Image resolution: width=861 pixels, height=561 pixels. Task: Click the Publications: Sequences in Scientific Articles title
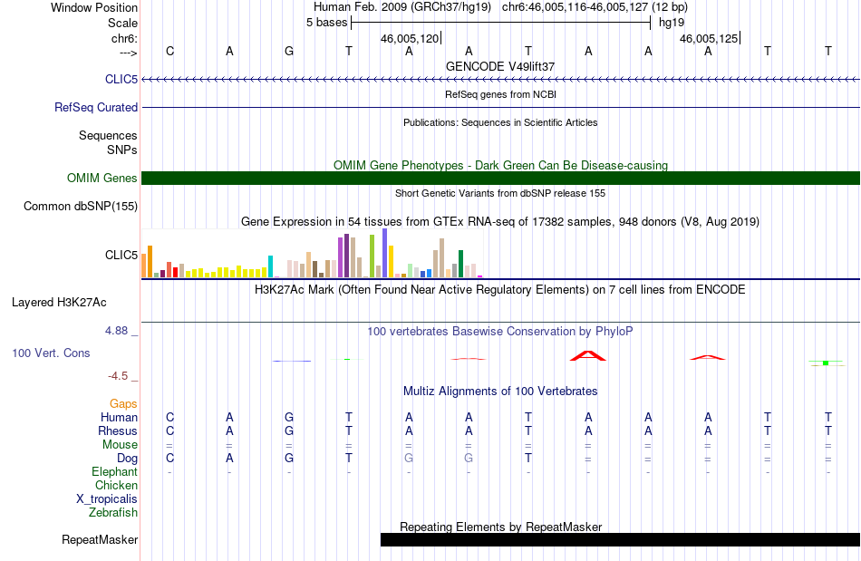tap(500, 122)
